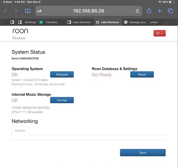Close the active Labs Nucleus tab
This screenshot has width=178, height=168.
tap(97, 22)
